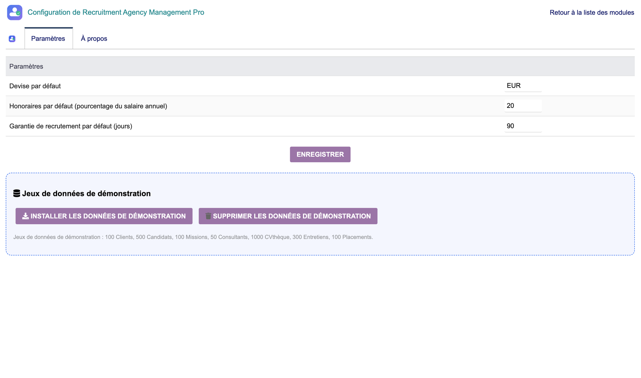Edit the recruitment guarantee days field showing 90
Screen dimensions: 641x378
pos(523,126)
